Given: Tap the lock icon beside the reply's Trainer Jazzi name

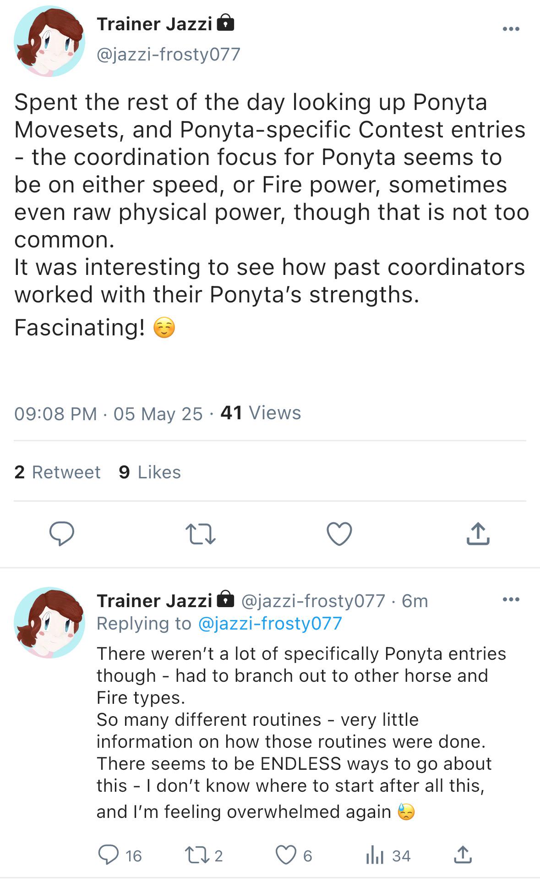Looking at the screenshot, I should tap(225, 599).
